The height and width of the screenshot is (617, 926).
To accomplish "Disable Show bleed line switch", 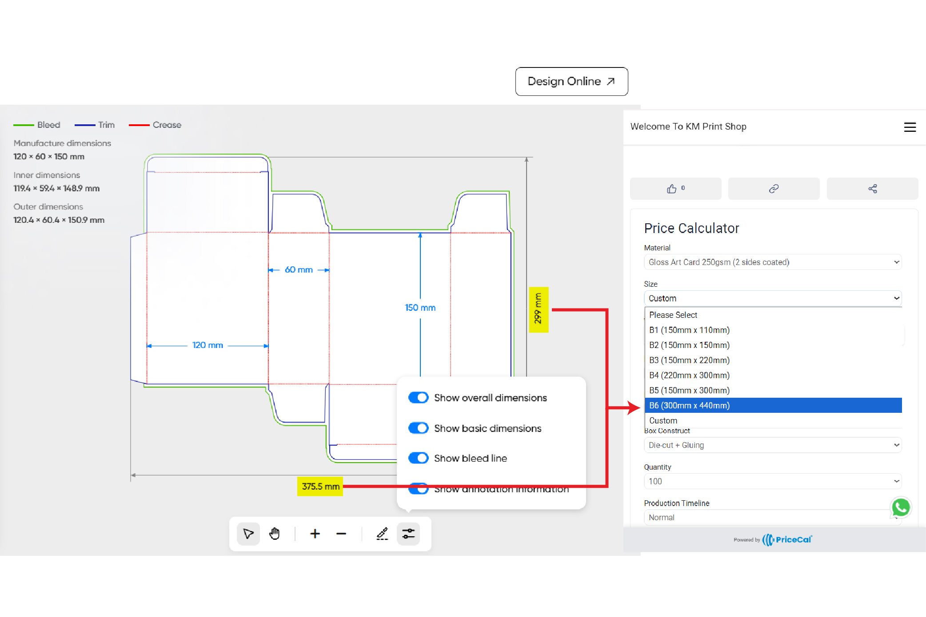I will tap(418, 458).
